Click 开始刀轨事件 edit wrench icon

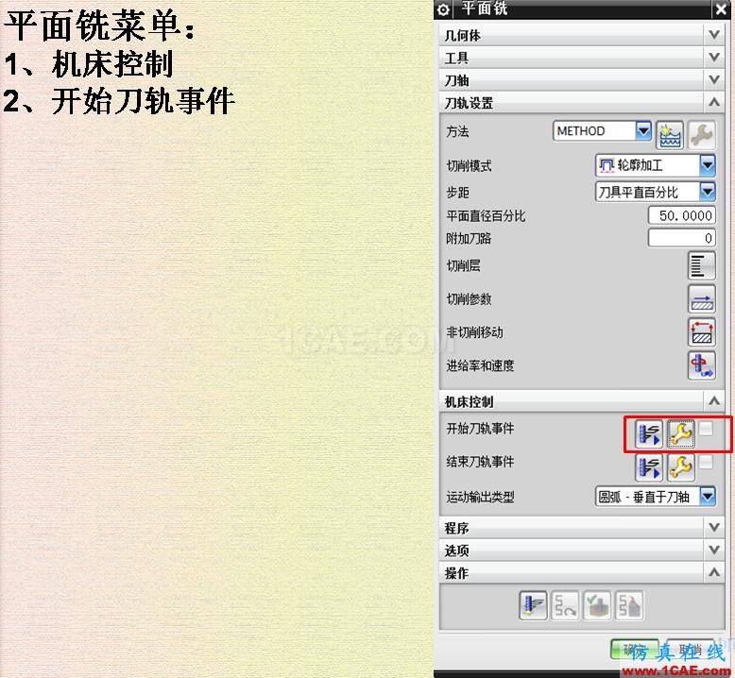680,433
